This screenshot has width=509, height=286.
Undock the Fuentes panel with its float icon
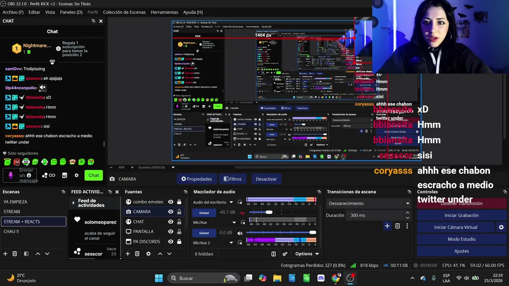coord(186,192)
